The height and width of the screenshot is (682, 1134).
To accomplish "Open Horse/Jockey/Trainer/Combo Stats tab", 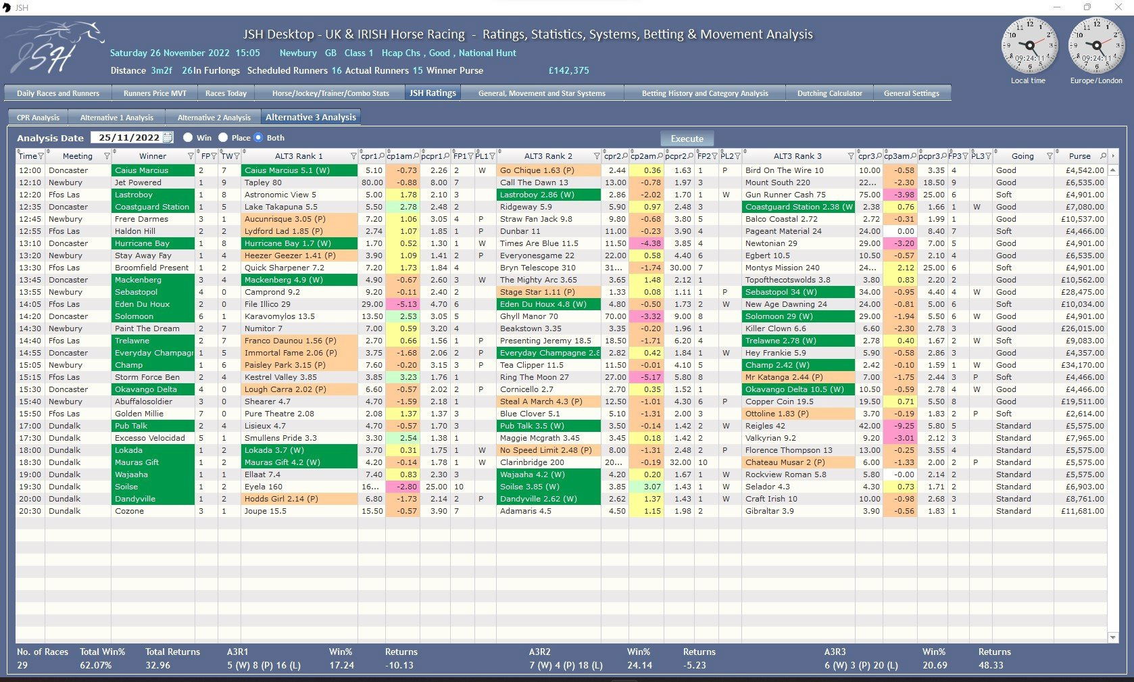I will tap(330, 93).
